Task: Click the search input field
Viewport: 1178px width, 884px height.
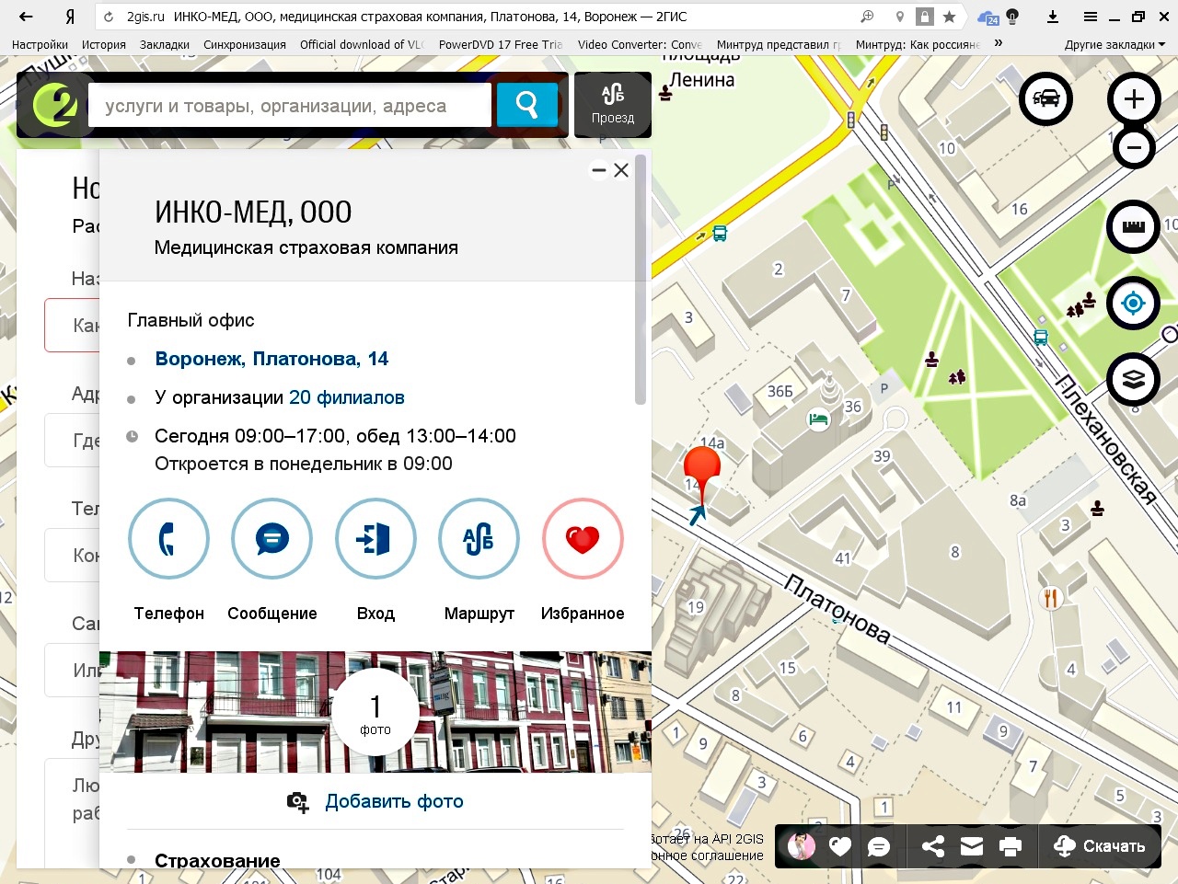Action: click(x=290, y=106)
